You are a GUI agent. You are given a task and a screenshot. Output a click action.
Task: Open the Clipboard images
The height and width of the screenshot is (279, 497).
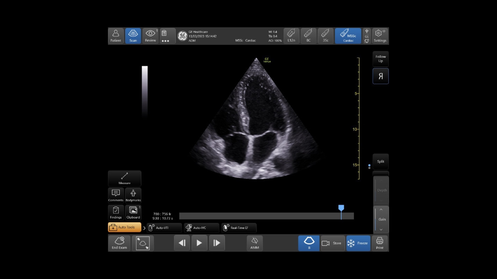133,213
